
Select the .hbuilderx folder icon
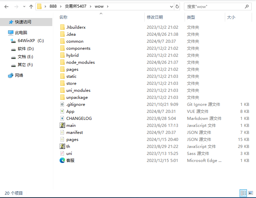pos(62,27)
